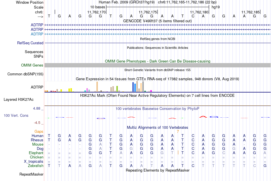
Task: Click the Elephant species label
Action: coord(36,153)
